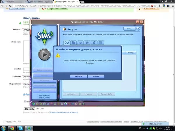Click the Вопрос text field on the form
This screenshot has height=131, width=175.
[x=27, y=30]
